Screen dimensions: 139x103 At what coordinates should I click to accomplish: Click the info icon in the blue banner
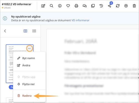tap(5, 18)
